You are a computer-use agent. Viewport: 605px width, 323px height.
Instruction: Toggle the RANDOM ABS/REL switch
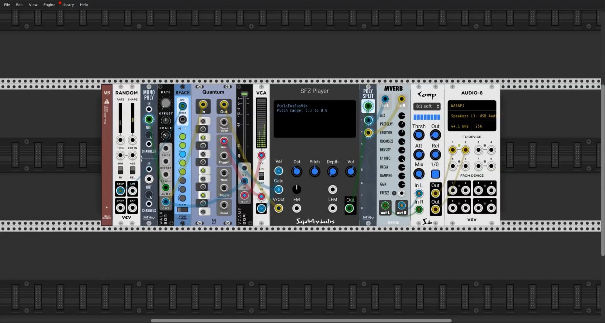click(x=132, y=170)
